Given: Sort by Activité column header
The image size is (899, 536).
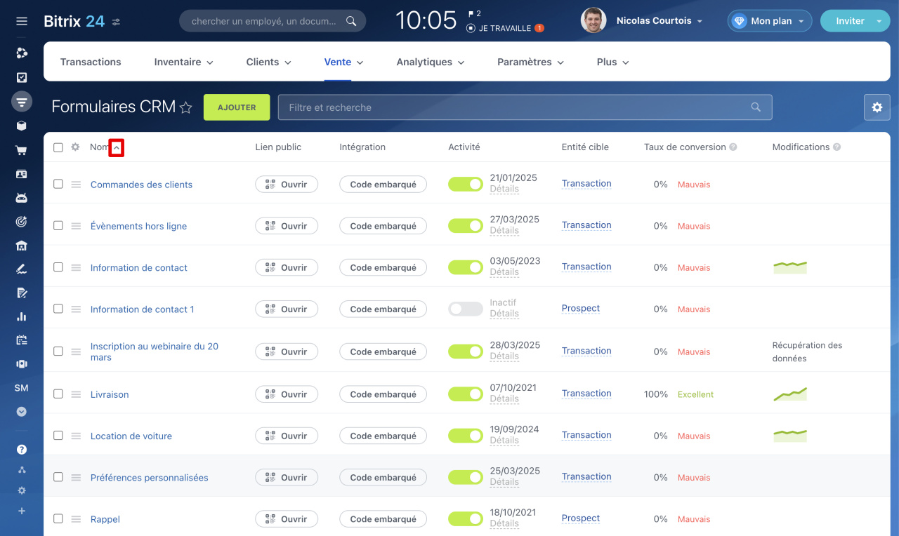Looking at the screenshot, I should pos(464,147).
